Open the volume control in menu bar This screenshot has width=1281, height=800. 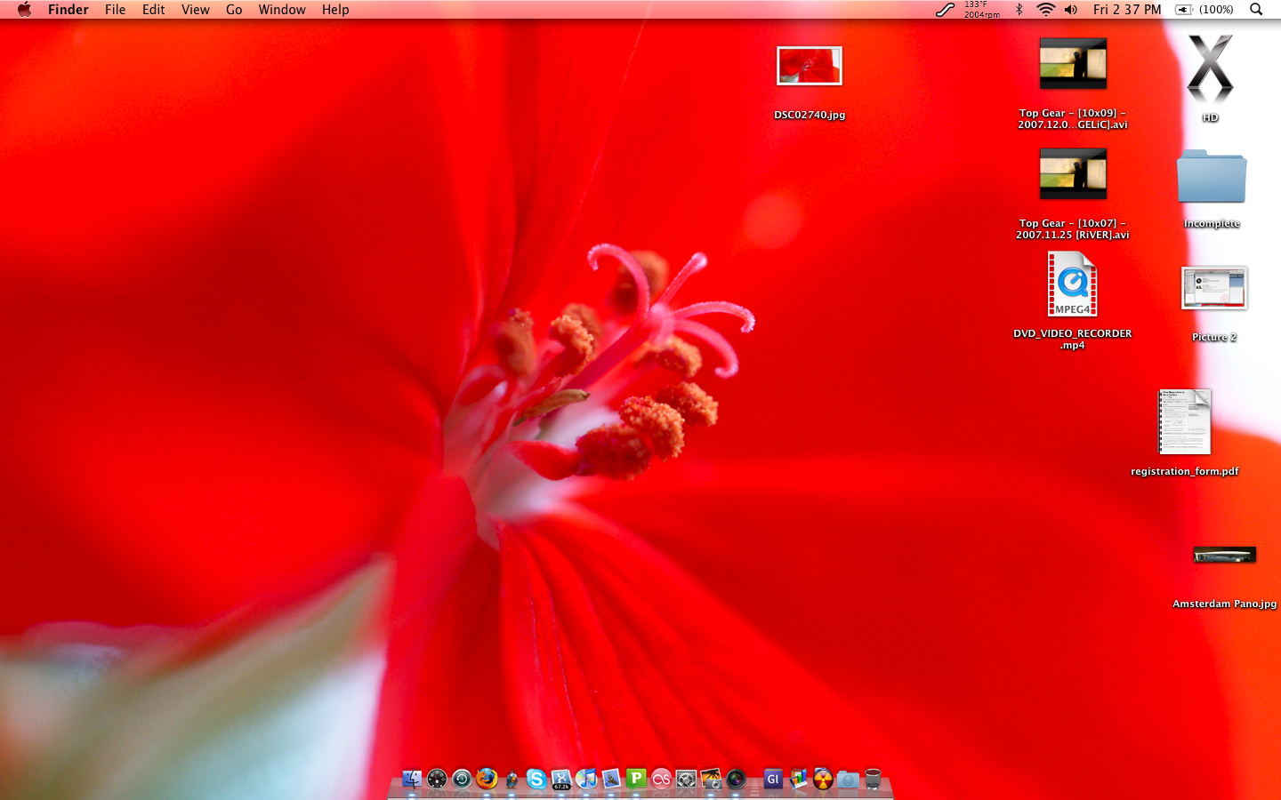tap(1071, 10)
